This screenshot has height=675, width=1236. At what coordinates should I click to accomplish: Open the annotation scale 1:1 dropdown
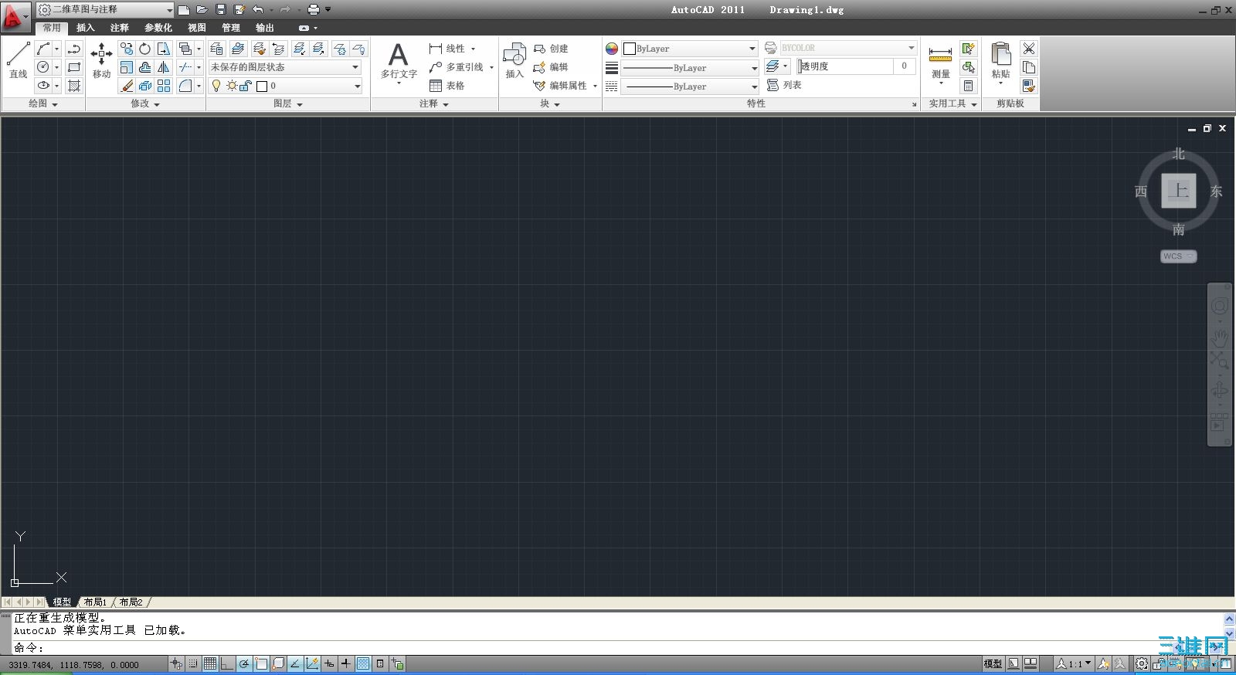coord(1075,663)
